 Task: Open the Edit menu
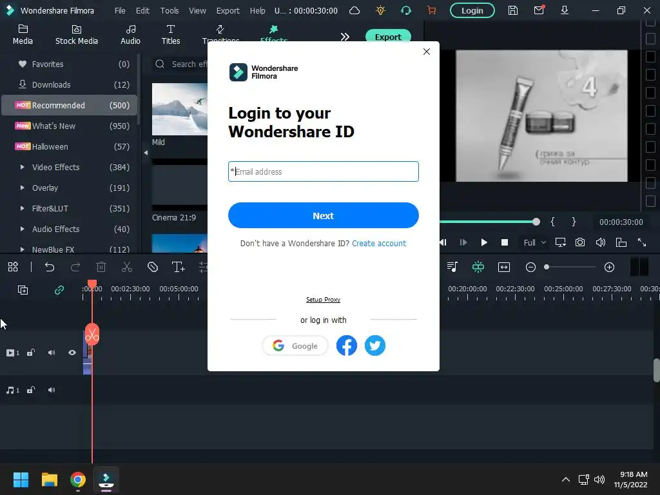tap(142, 10)
